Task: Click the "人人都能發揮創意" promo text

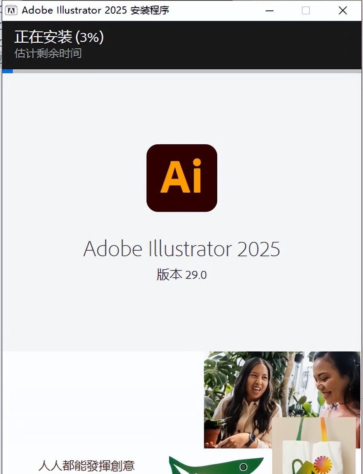Action: point(87,466)
